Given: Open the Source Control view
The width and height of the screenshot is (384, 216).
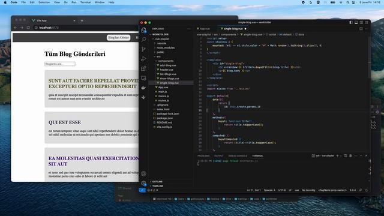Looking at the screenshot, I should [144, 49].
